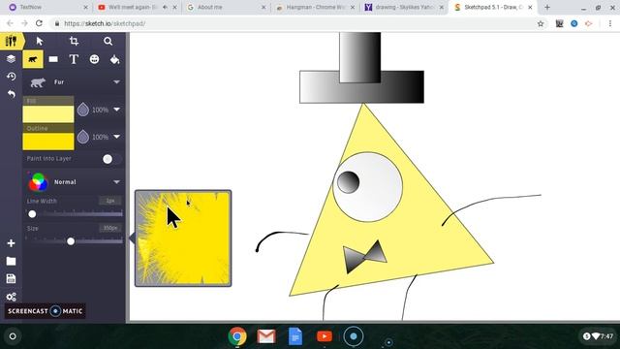Click the Fill color swatch
620x349 pixels.
(x=48, y=114)
